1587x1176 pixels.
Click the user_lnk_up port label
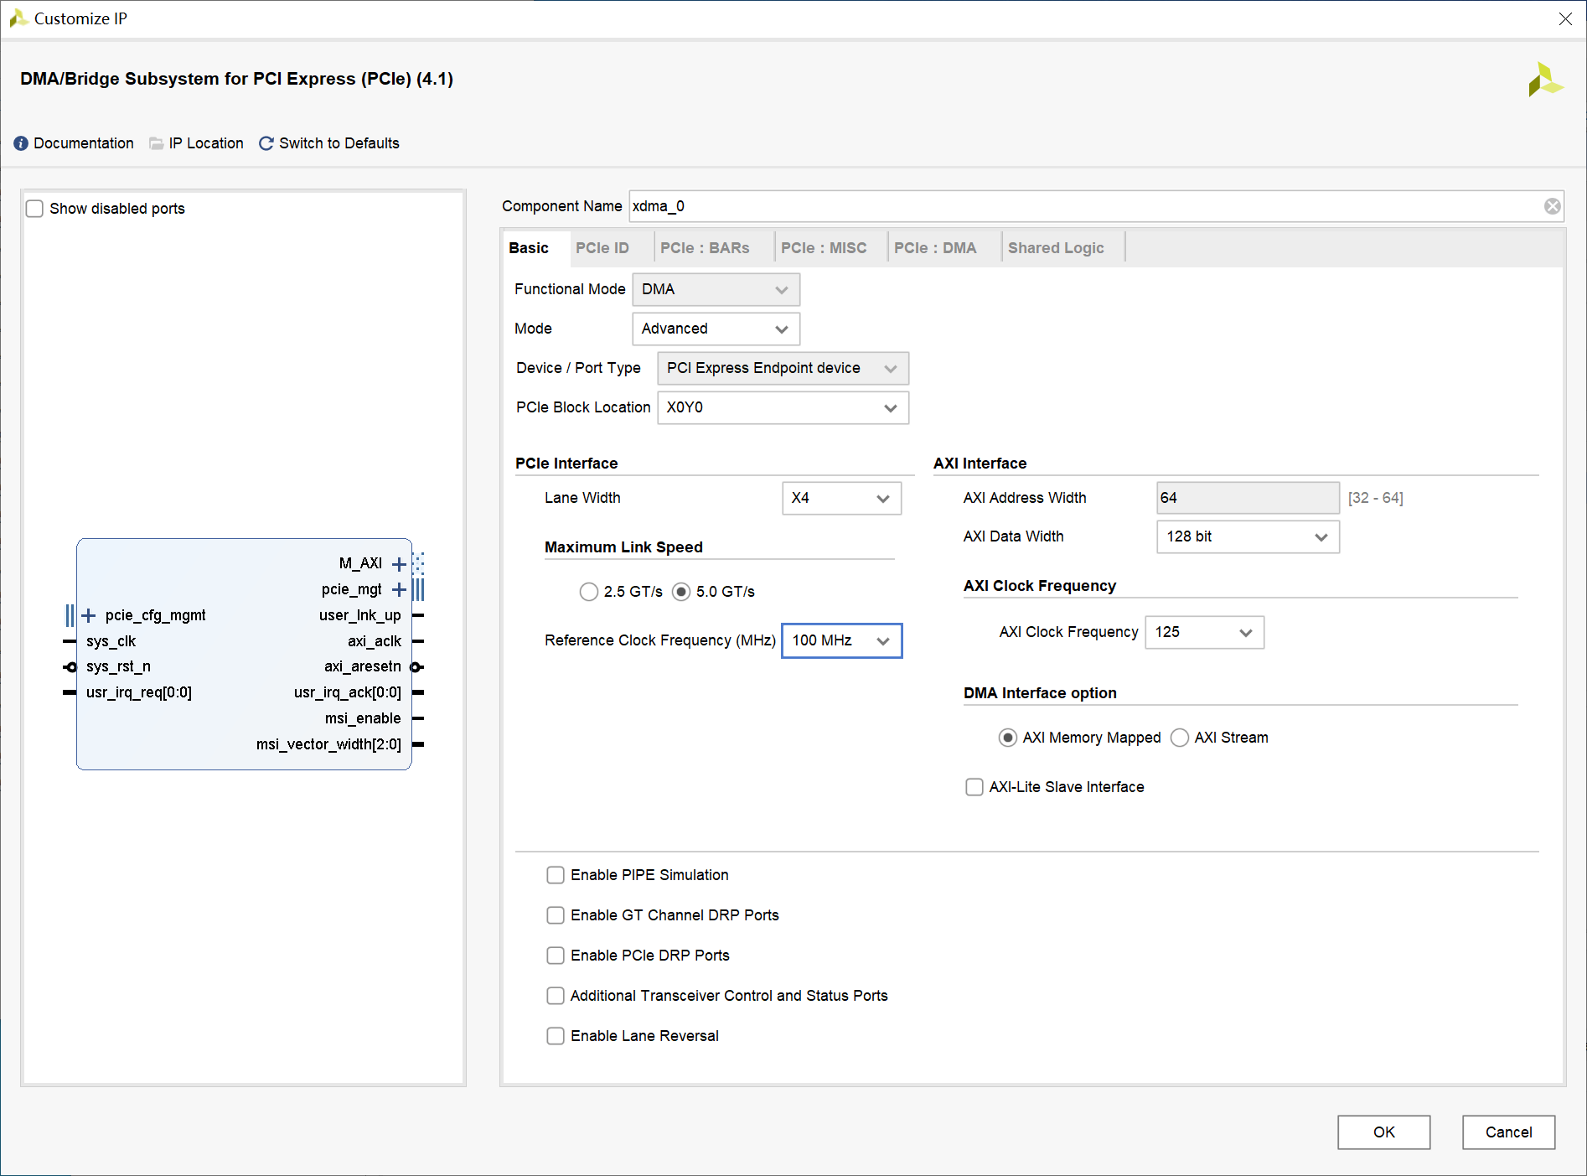pyautogui.click(x=360, y=616)
